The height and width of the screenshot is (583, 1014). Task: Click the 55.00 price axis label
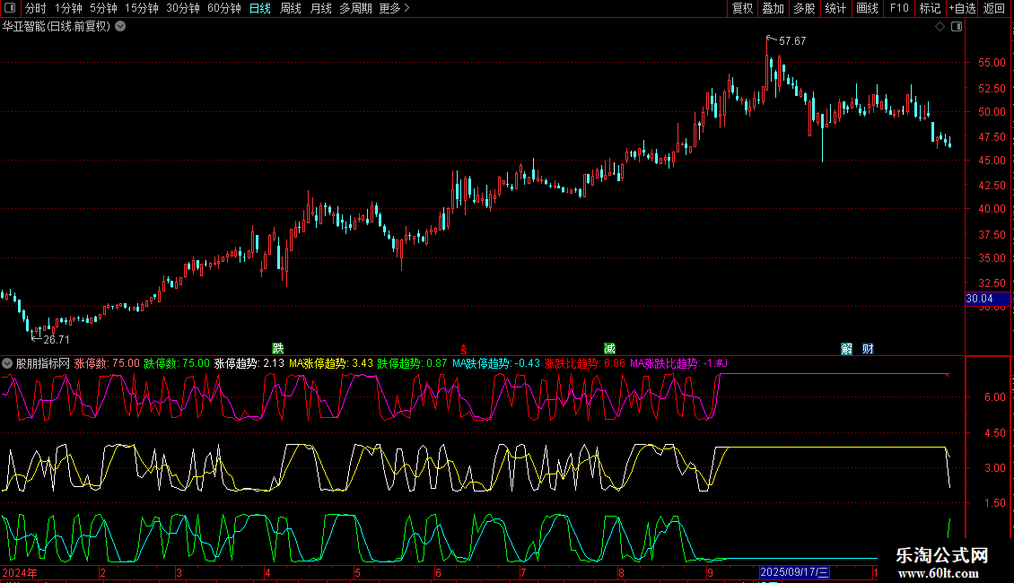[x=992, y=63]
